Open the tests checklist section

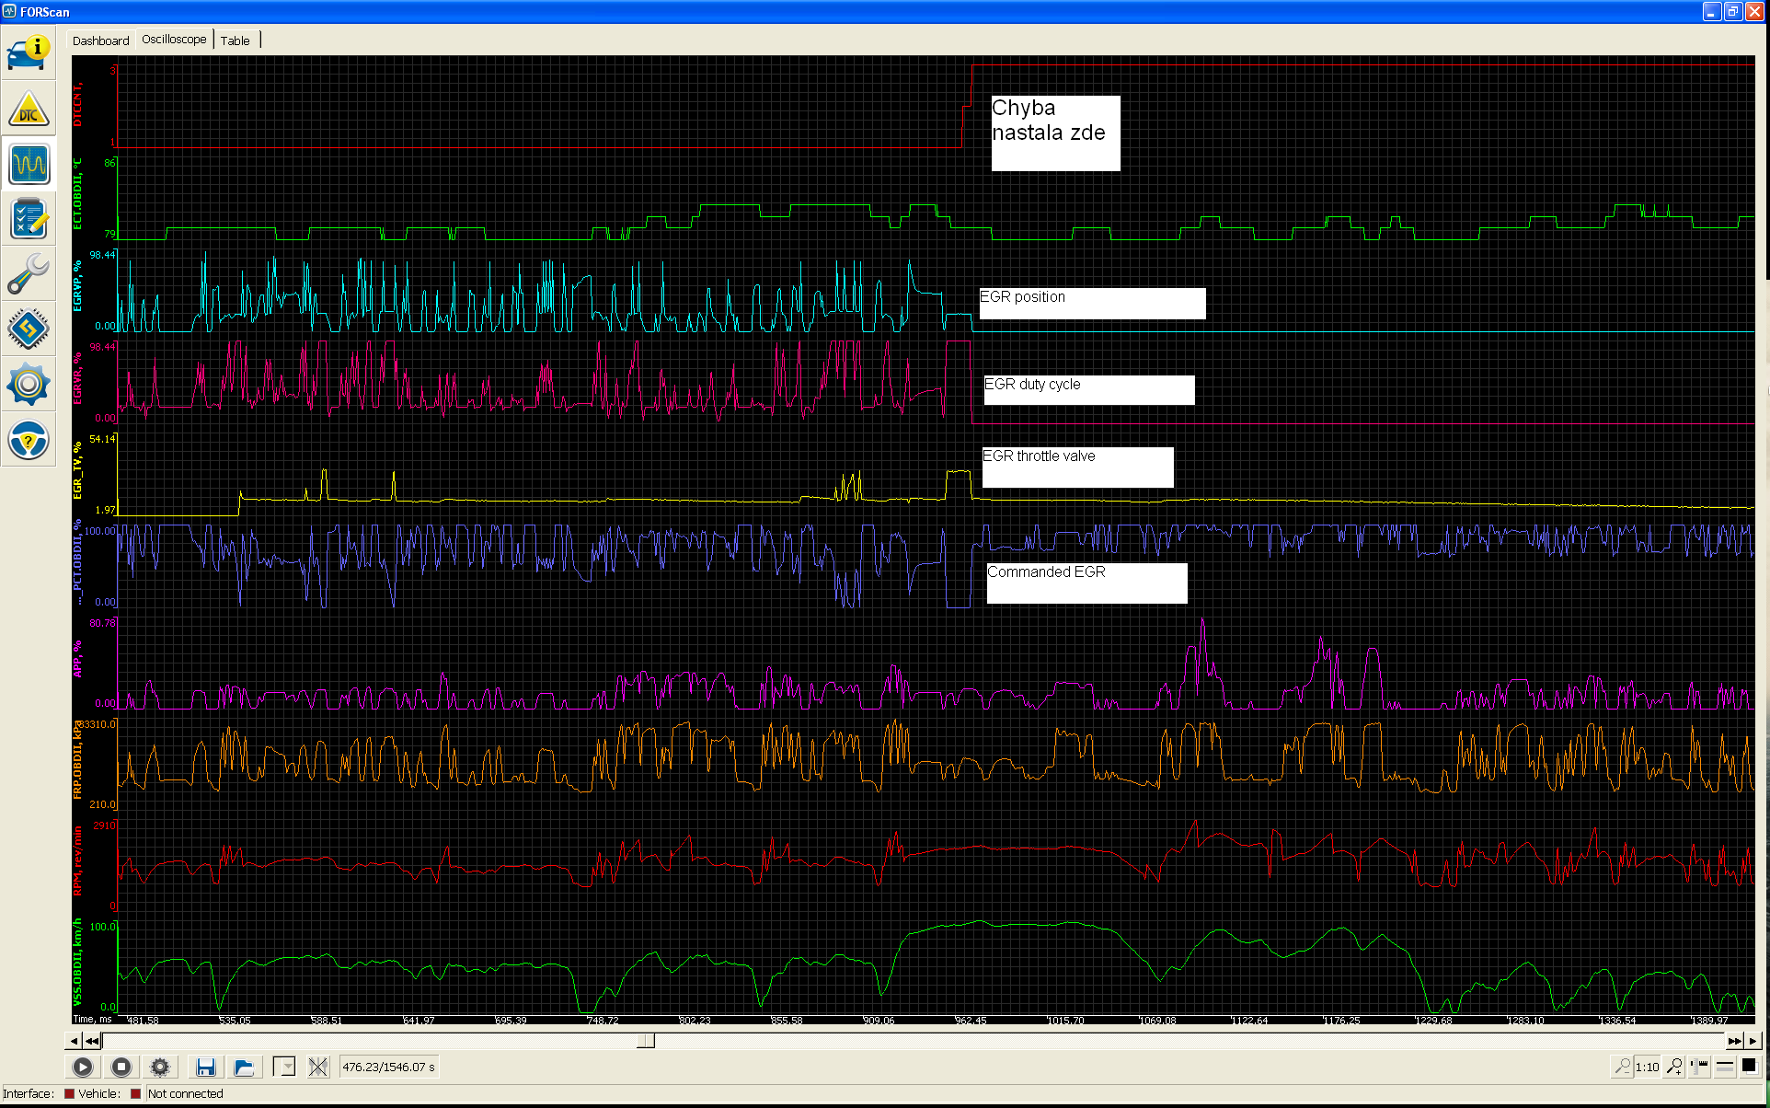[28, 220]
